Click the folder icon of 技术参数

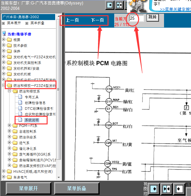pos(9,45)
